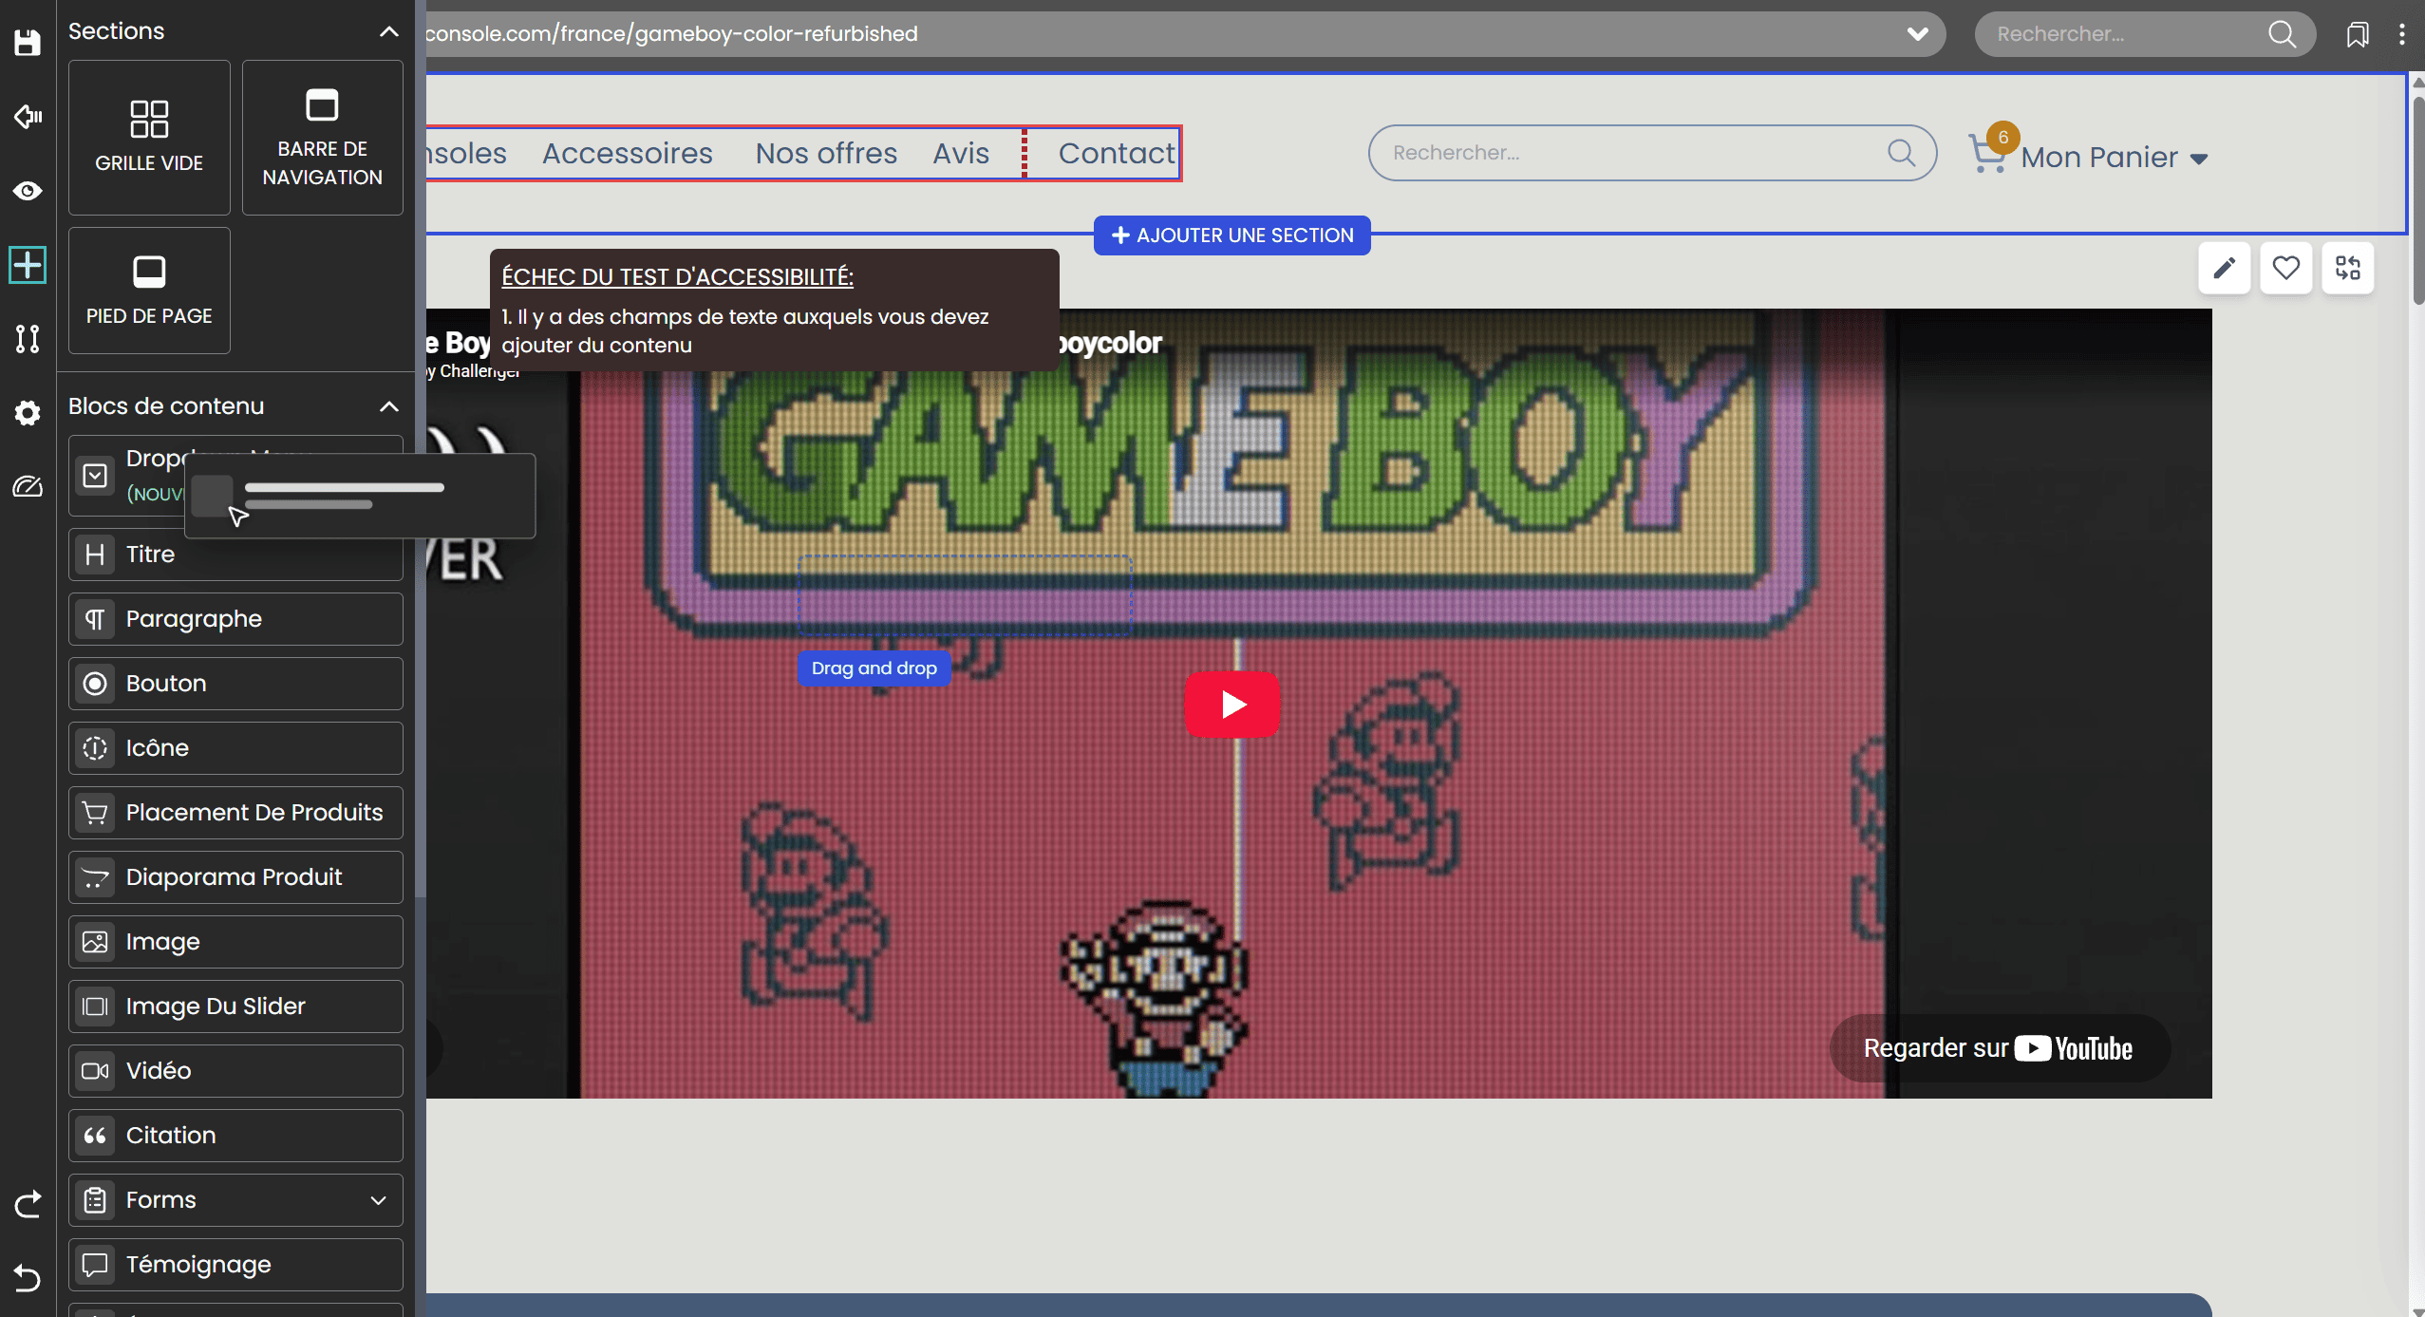Click Regarder sur YouTube link
This screenshot has width=2425, height=1317.
(1998, 1048)
